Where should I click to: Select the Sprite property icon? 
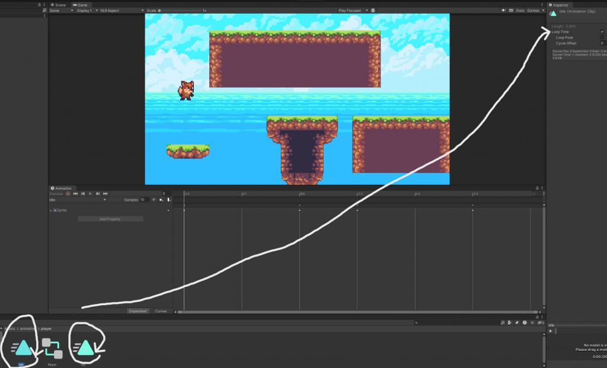55,210
